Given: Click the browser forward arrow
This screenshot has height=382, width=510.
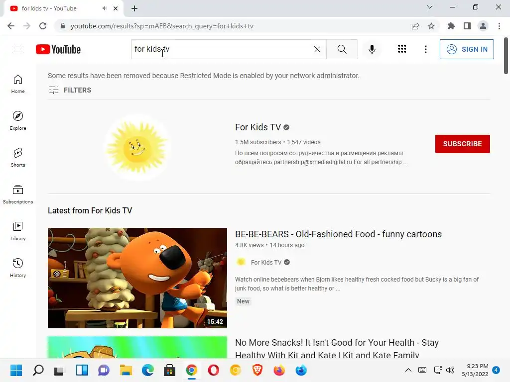Looking at the screenshot, I should (x=27, y=26).
